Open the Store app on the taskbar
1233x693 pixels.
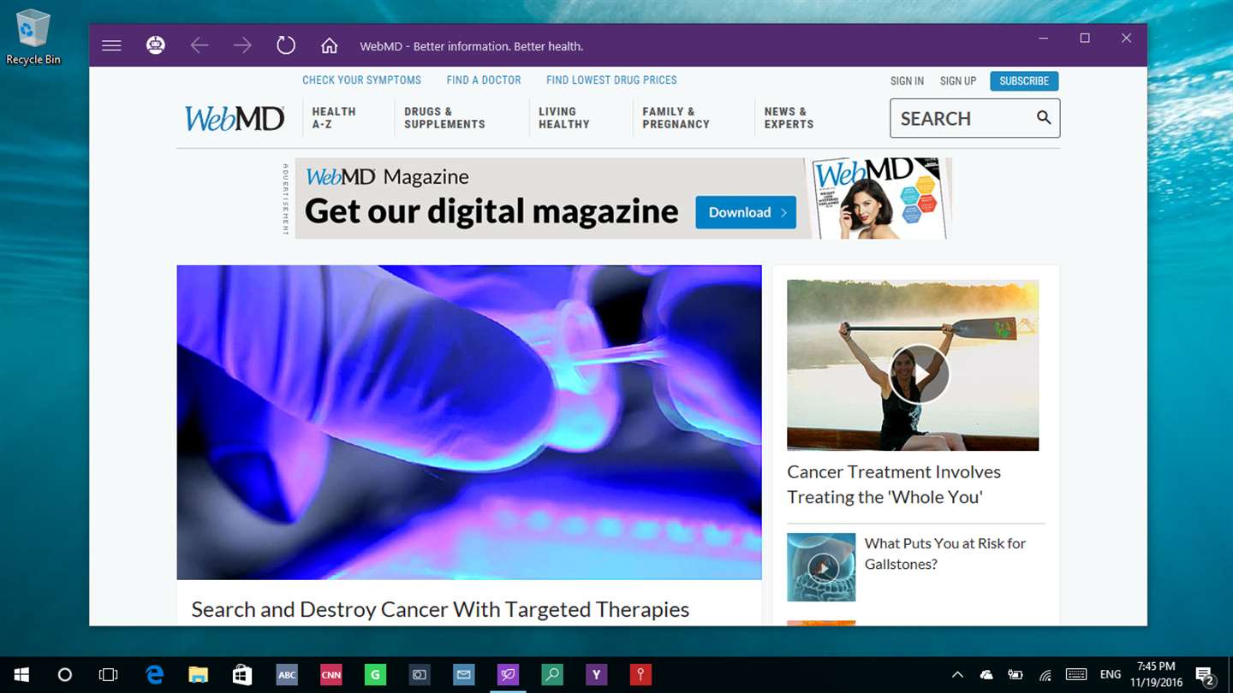[x=242, y=675]
